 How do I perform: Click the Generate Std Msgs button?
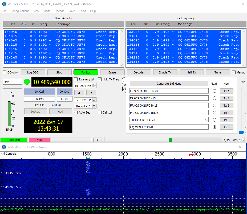(x=169, y=84)
